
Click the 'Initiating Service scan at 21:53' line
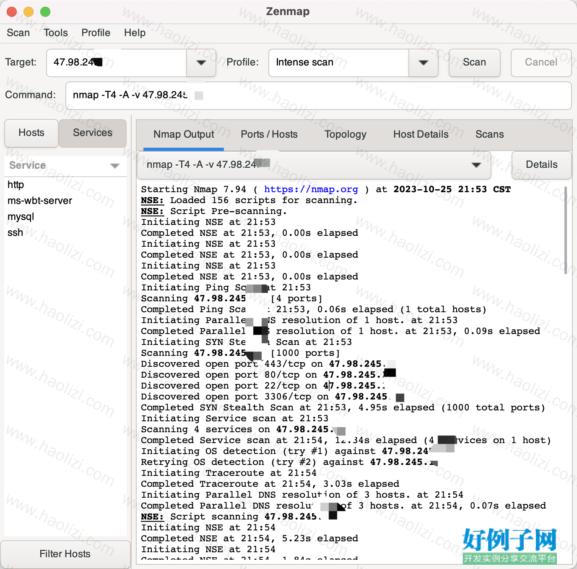(235, 418)
